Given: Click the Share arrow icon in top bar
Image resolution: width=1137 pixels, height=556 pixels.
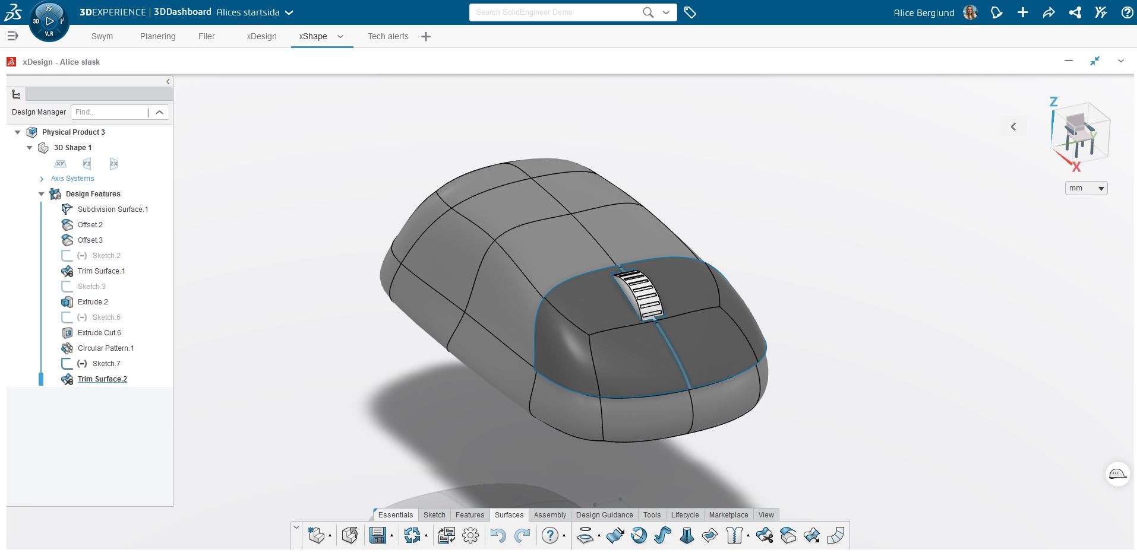Looking at the screenshot, I should [1048, 12].
